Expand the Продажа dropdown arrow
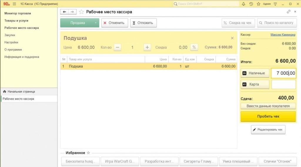The height and width of the screenshot is (167, 301). click(x=96, y=23)
